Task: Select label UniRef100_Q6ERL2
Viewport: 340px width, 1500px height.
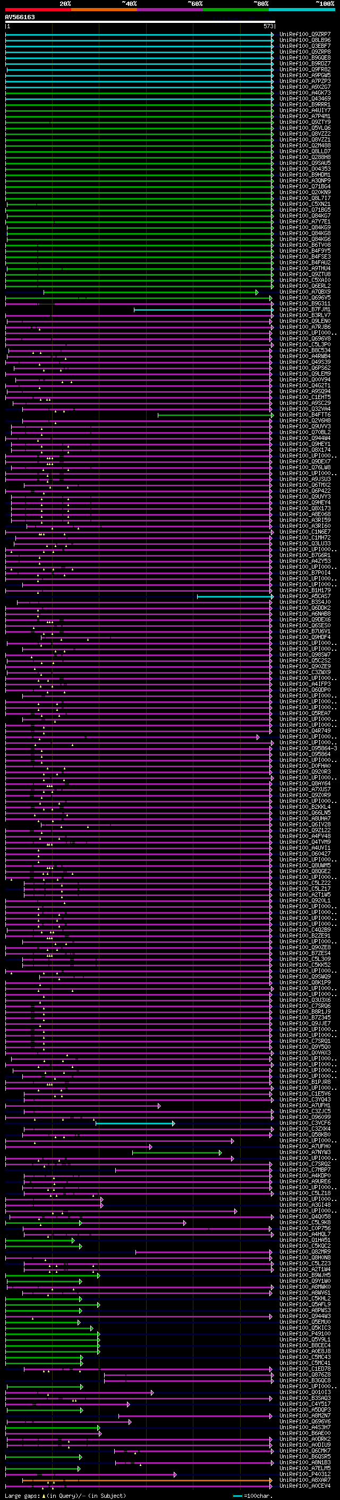Action: (305, 286)
